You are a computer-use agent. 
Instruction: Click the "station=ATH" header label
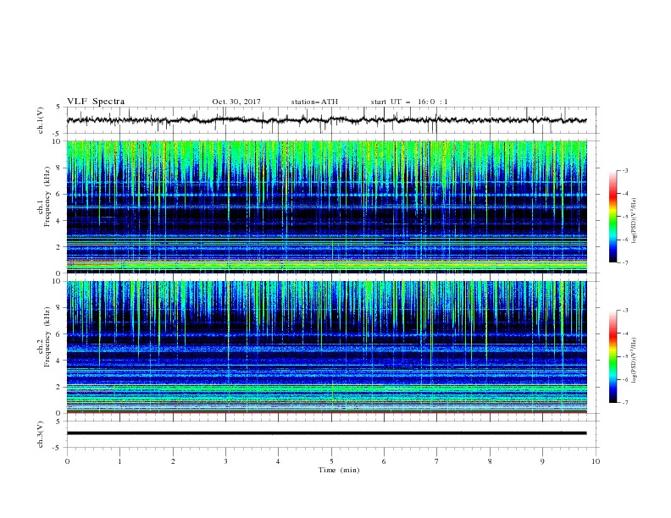coord(314,102)
